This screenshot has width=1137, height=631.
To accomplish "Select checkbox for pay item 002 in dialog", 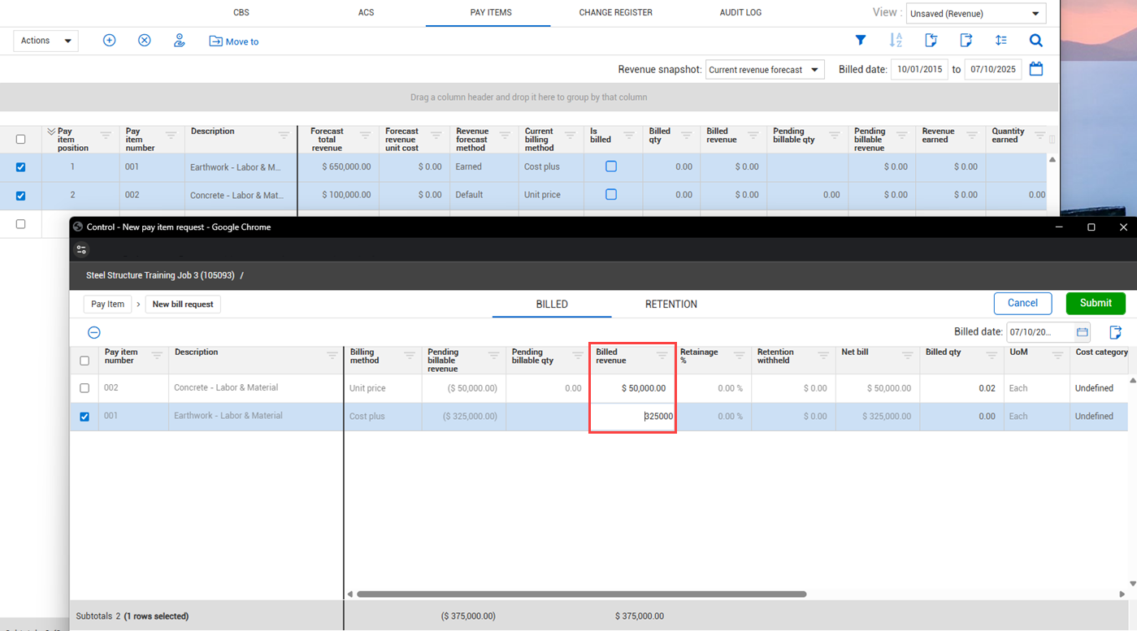I will point(85,388).
